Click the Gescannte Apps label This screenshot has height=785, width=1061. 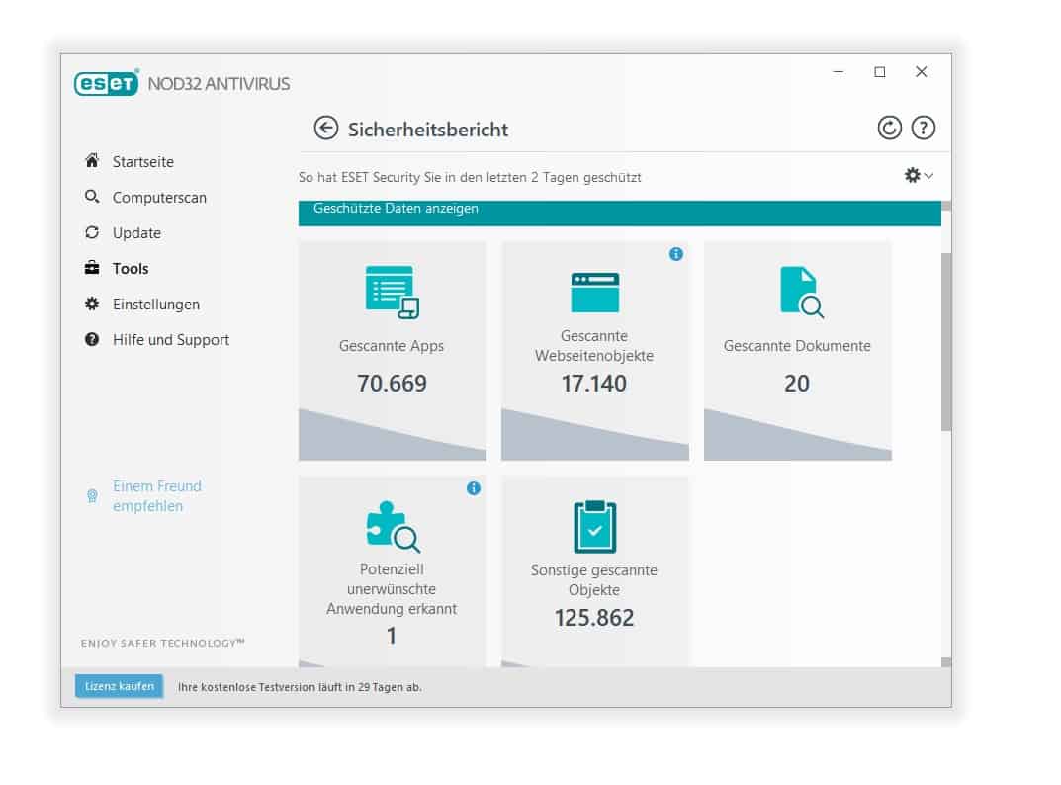(x=392, y=346)
